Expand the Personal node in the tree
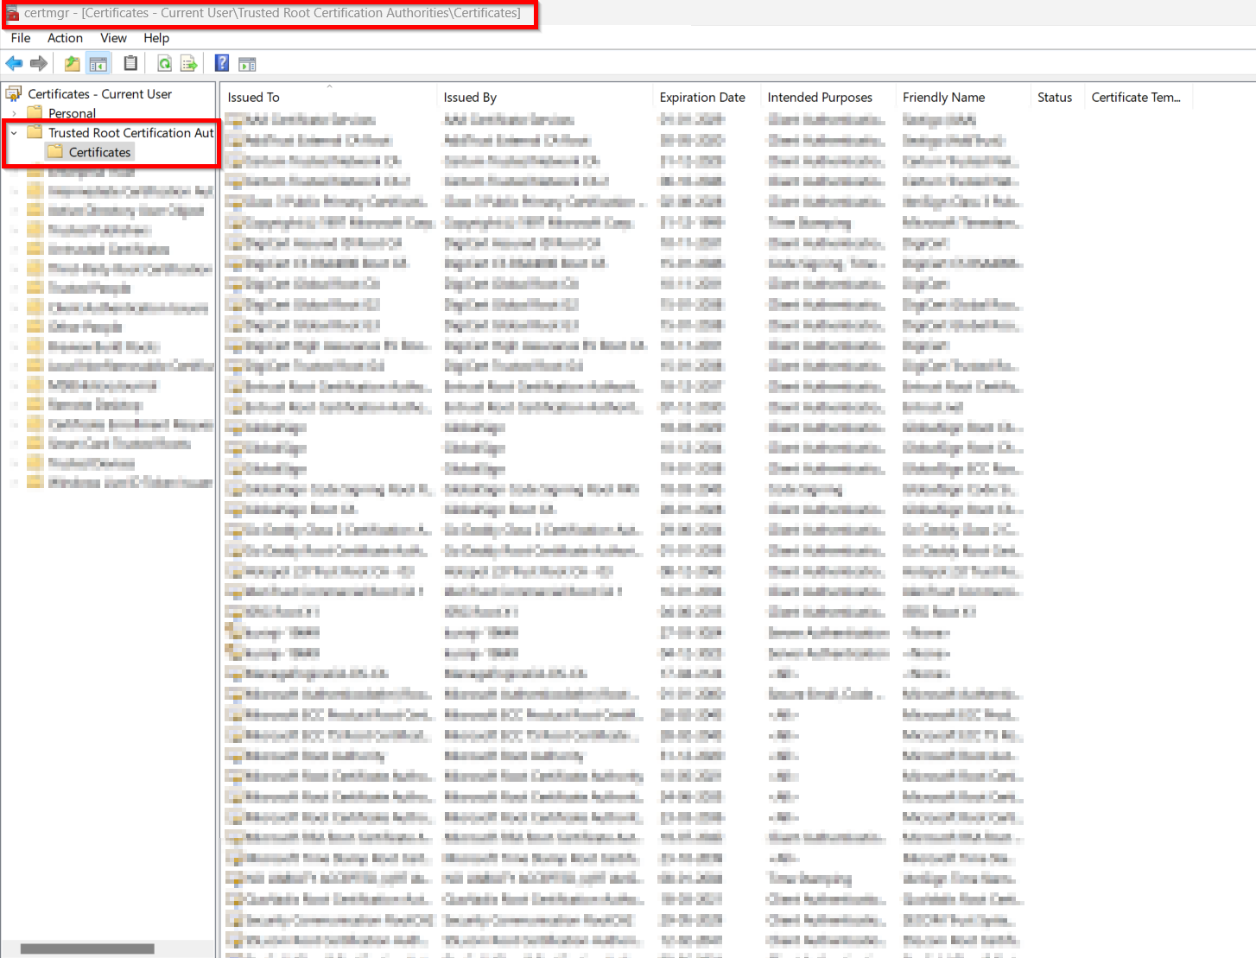1256x958 pixels. 14,113
